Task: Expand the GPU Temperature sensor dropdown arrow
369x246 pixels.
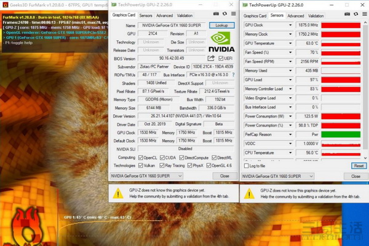Action: [291, 44]
